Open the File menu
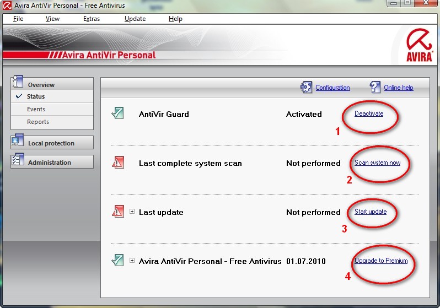 [x=18, y=19]
